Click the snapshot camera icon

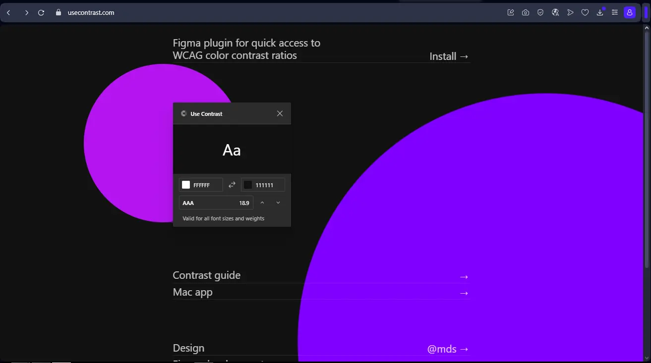(526, 12)
